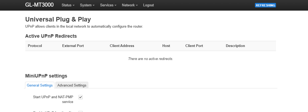308x112 pixels.
Task: Click the MiniUPnP settings section heading
Action: (x=46, y=76)
